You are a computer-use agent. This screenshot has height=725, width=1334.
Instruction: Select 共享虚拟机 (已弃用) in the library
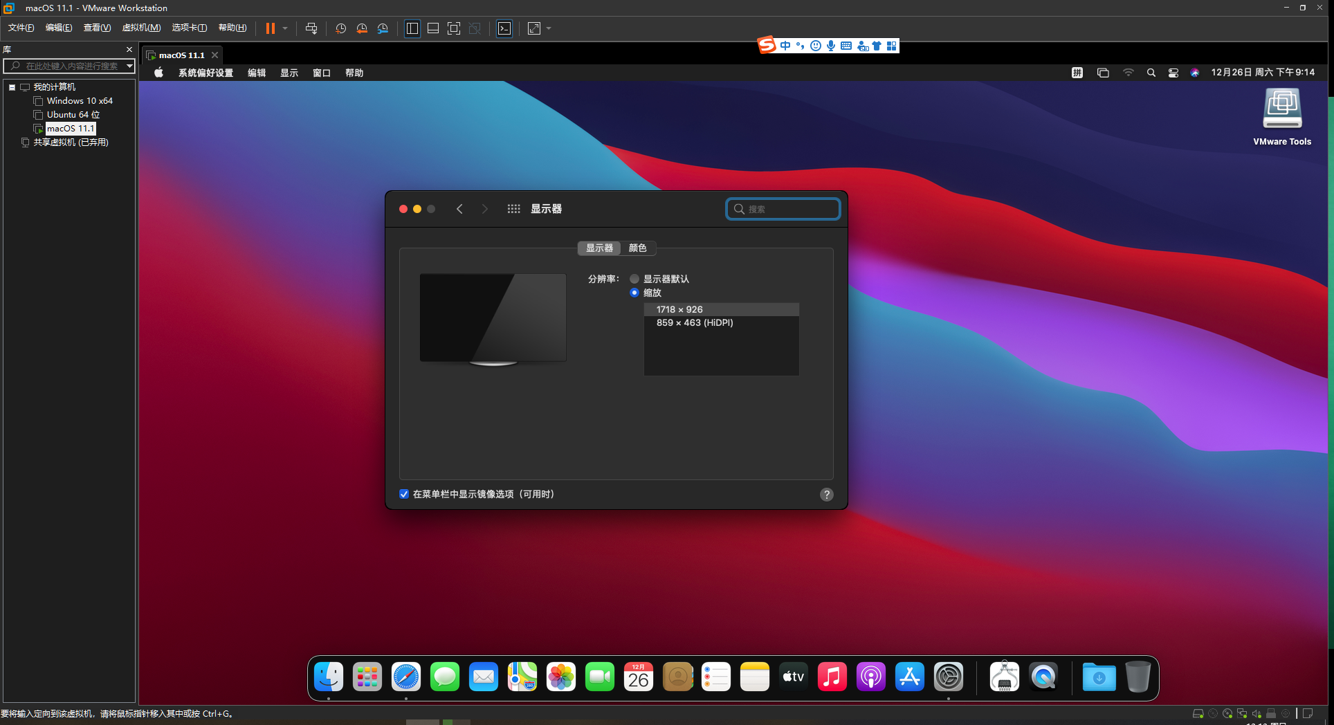[71, 143]
